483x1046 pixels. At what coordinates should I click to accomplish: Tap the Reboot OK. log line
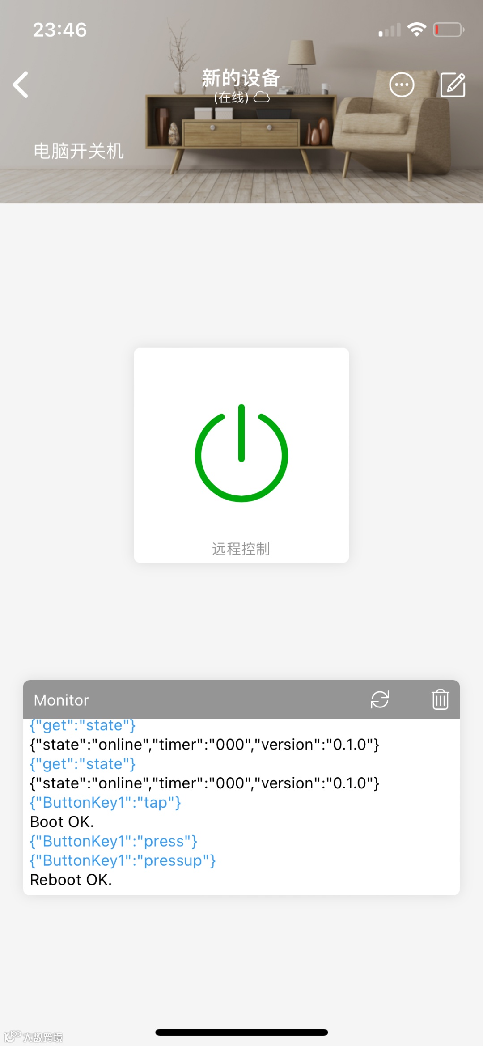[71, 880]
